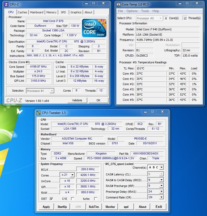Minimize the CPU-Z window
Image resolution: width=207 pixels, height=216 pixels.
pyautogui.click(x=86, y=3)
